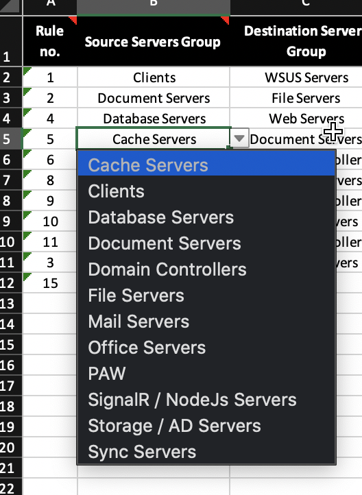Click rule number 2 cell in column A

[50, 98]
